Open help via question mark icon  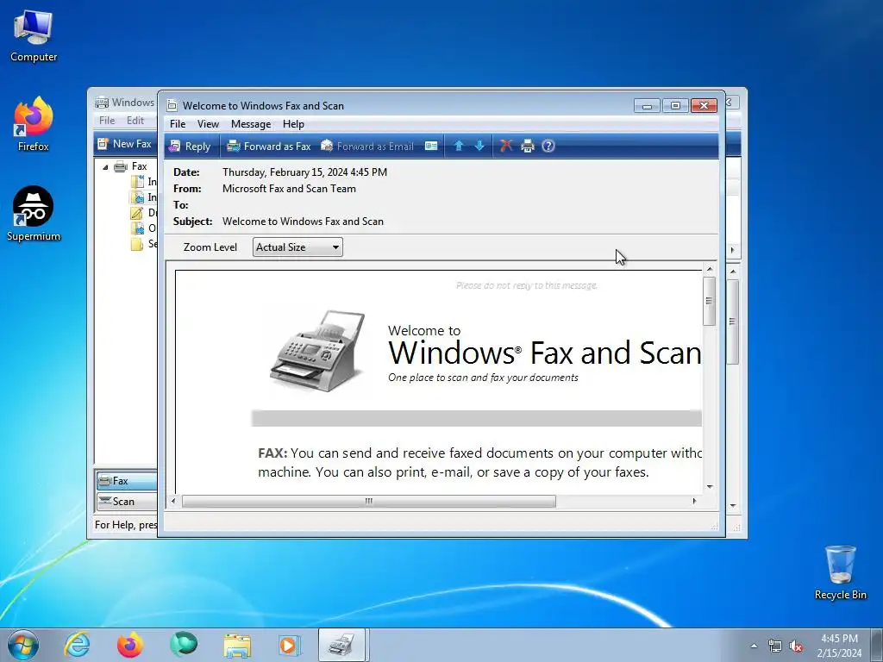click(548, 147)
